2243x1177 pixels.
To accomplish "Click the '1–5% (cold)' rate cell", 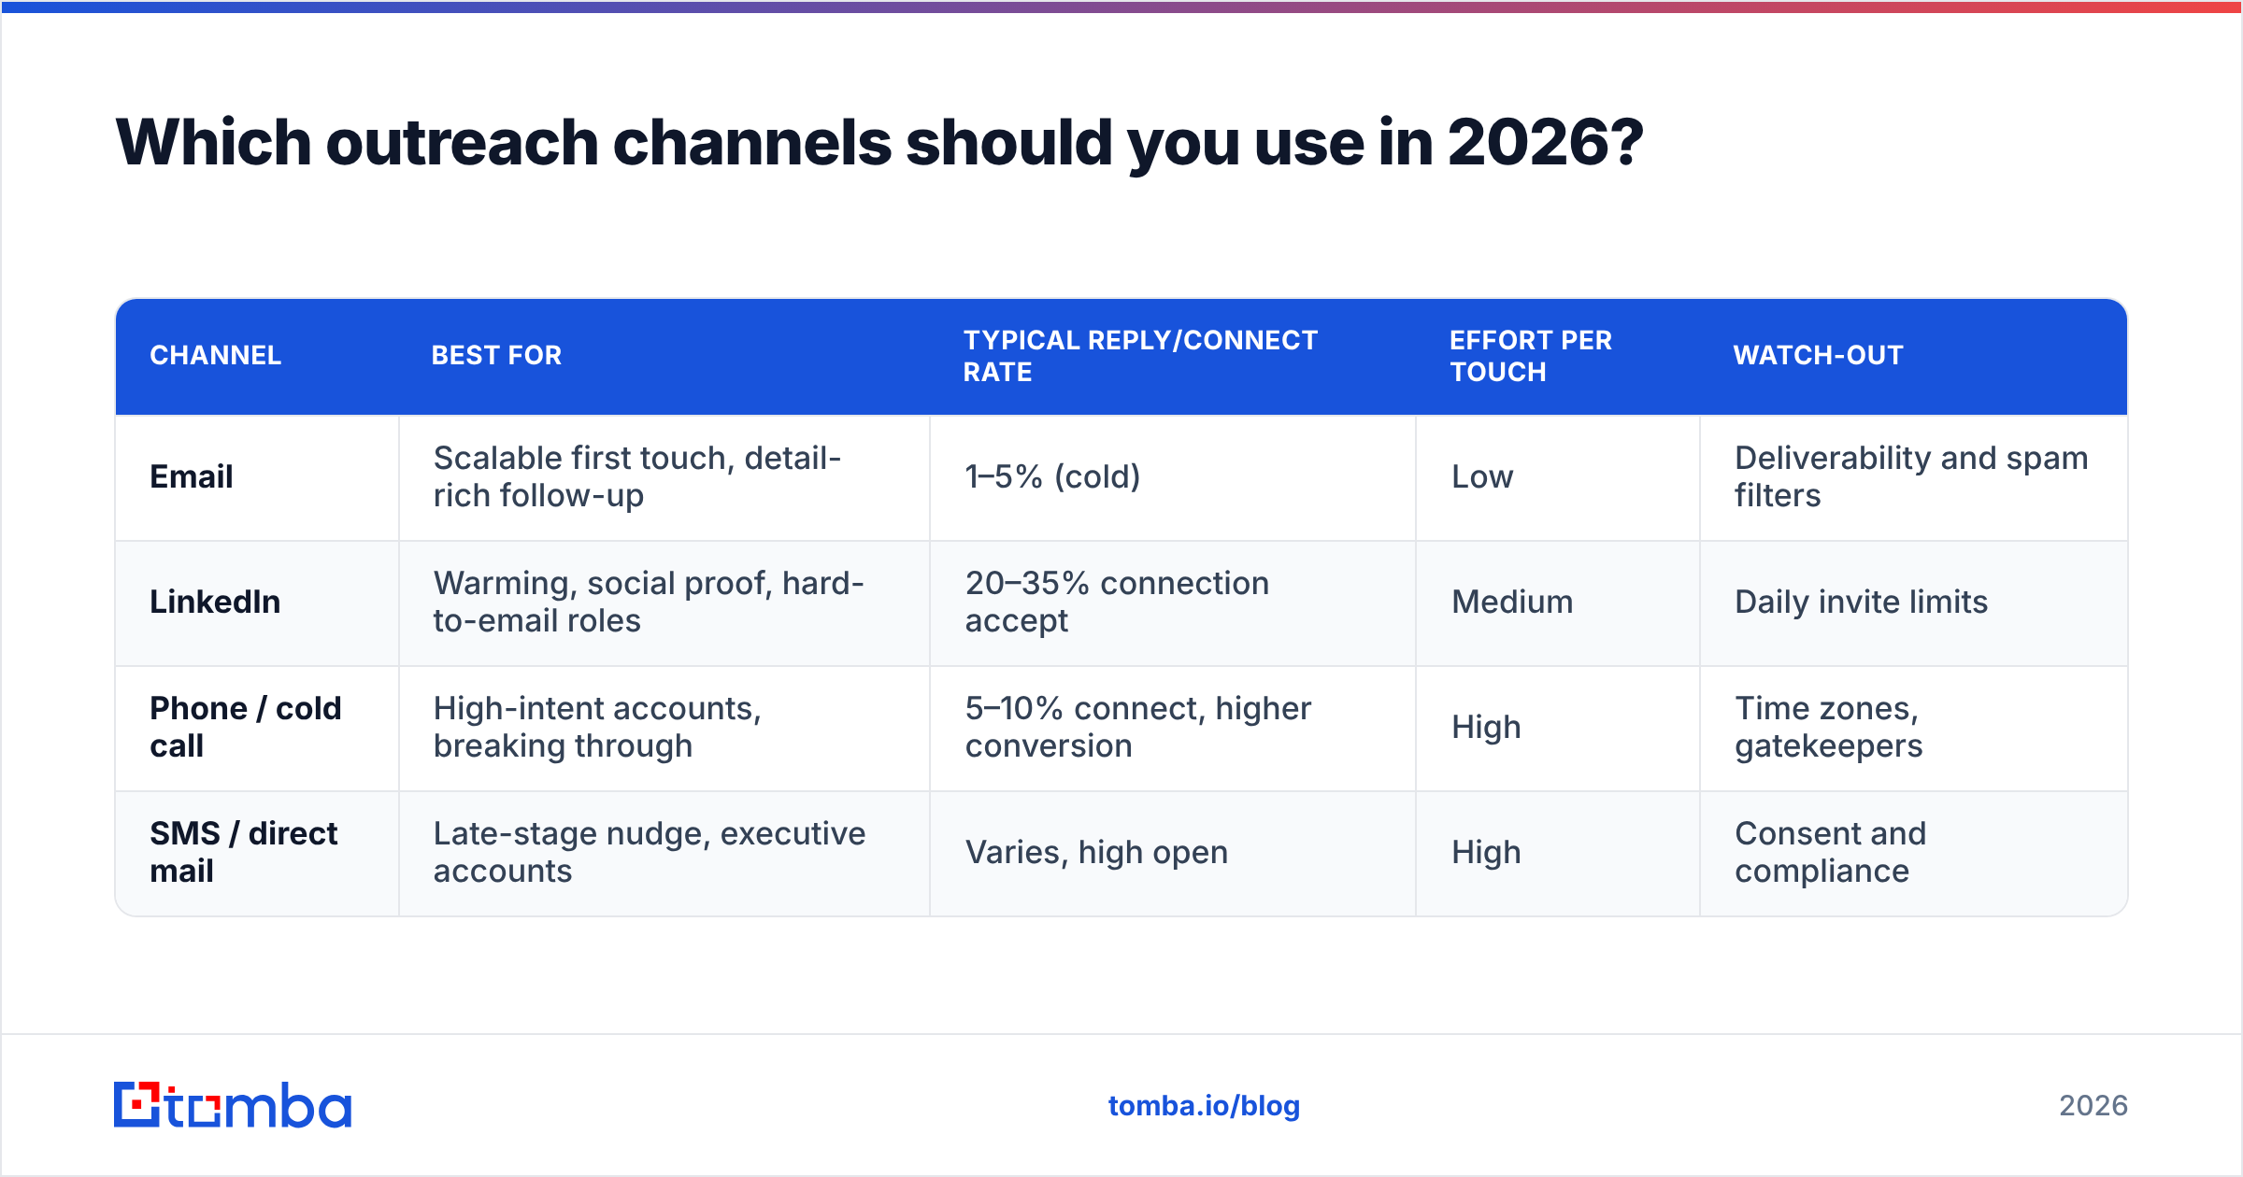I will click(x=1173, y=477).
